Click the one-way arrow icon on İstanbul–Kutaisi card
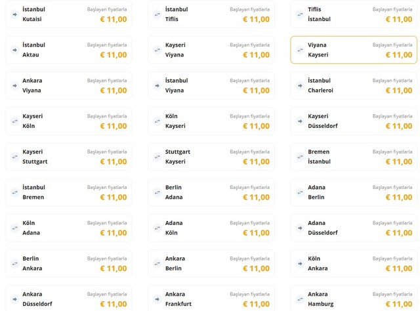This screenshot has height=311, width=420. 14,14
